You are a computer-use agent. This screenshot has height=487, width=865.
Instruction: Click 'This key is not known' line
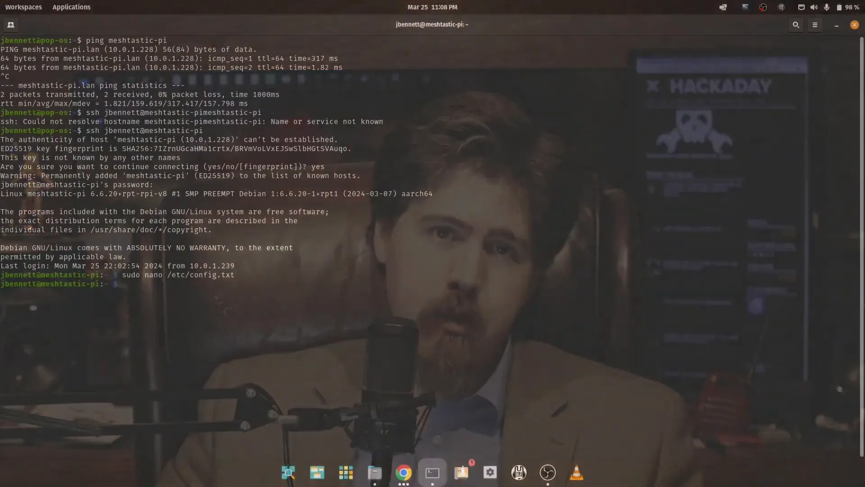click(x=90, y=158)
